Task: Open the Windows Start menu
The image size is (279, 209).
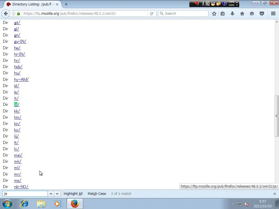Action: click(x=7, y=204)
